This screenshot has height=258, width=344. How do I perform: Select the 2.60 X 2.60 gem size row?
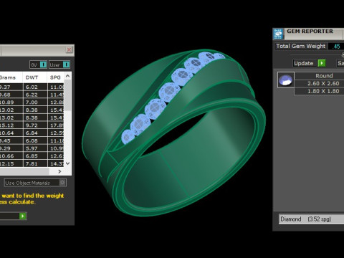point(319,83)
